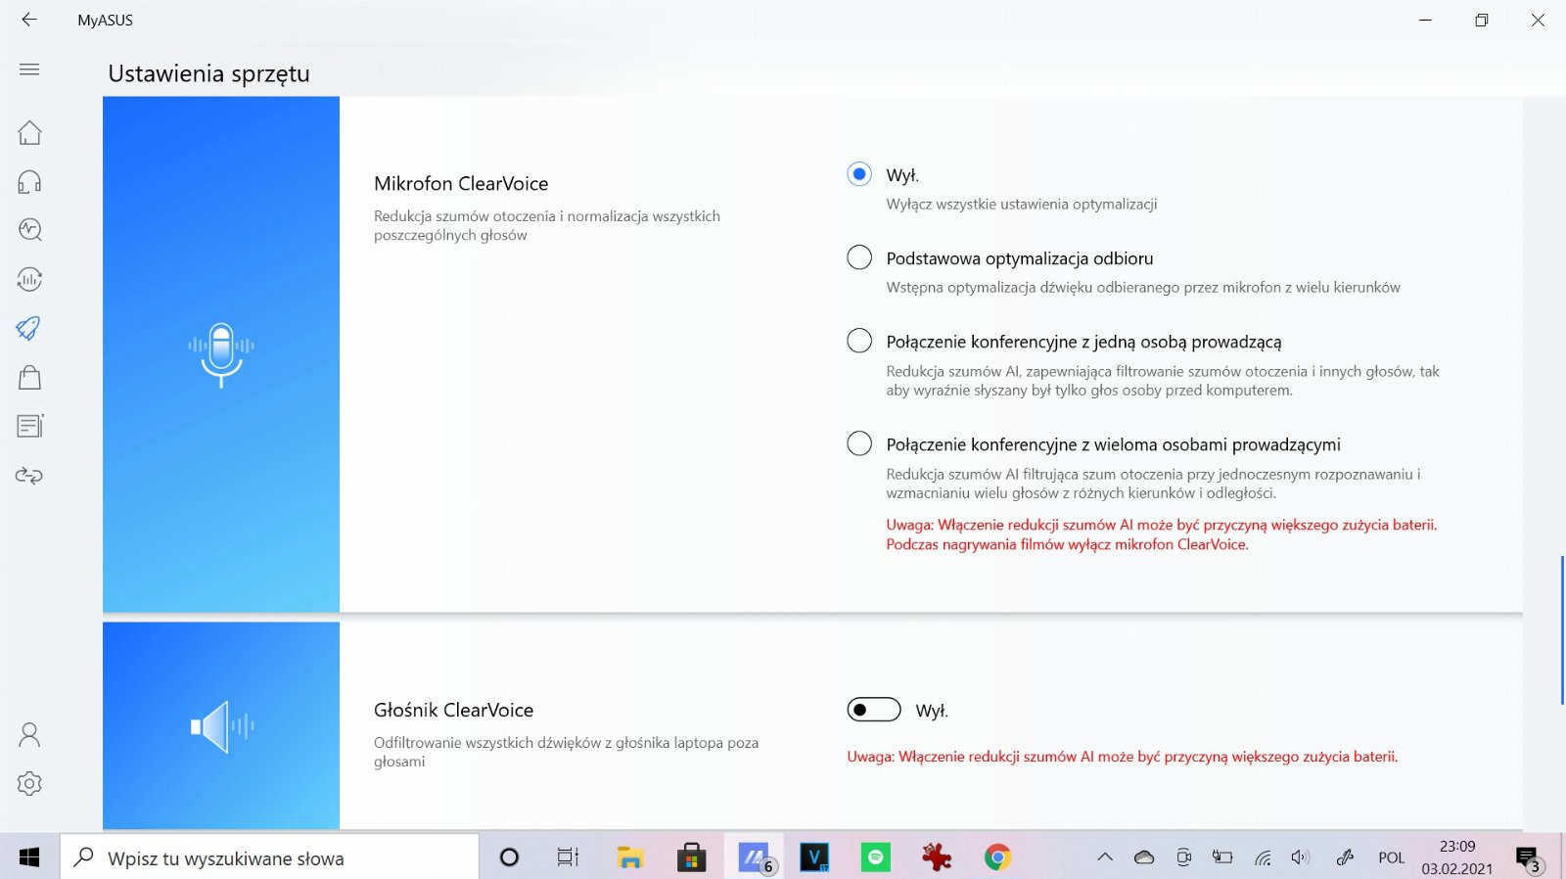Open settings gear in sidebar
Image resolution: width=1566 pixels, height=879 pixels.
tap(29, 783)
